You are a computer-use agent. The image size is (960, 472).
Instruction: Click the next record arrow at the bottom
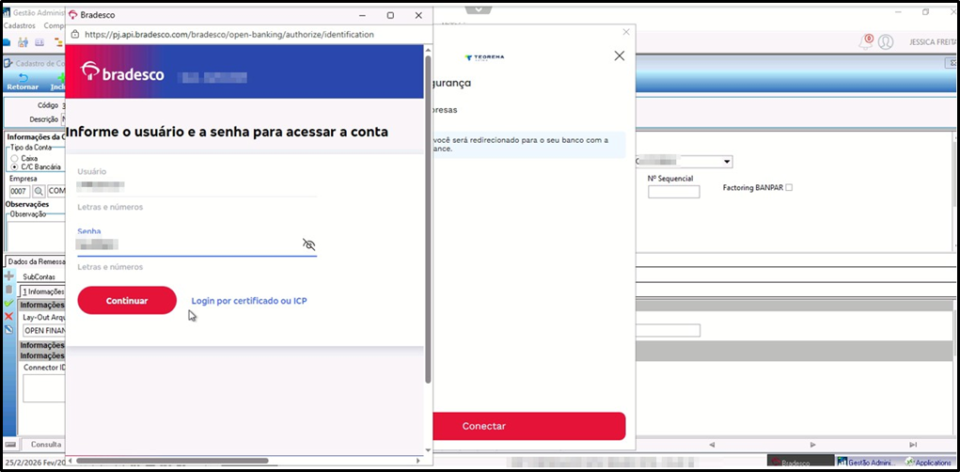(812, 445)
